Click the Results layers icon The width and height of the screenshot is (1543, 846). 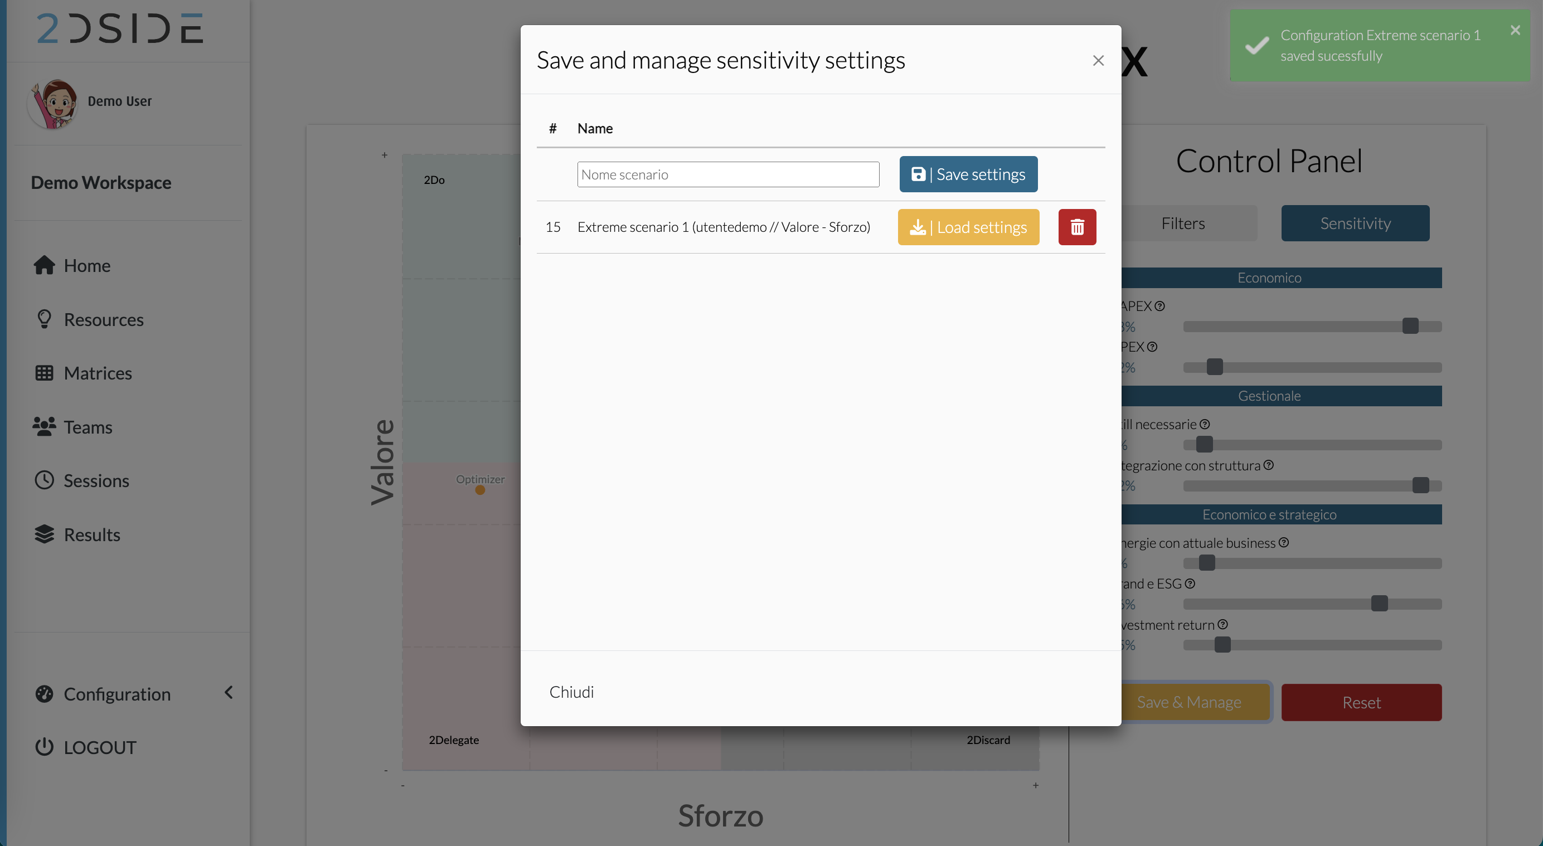[45, 533]
